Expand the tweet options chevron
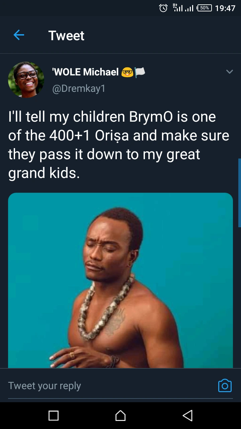This screenshot has height=429, width=241. click(229, 72)
